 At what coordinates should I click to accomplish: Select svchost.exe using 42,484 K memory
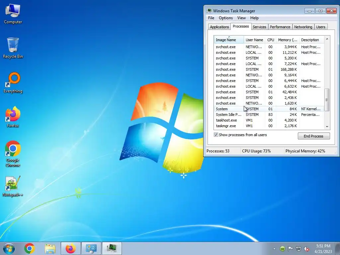(269, 92)
